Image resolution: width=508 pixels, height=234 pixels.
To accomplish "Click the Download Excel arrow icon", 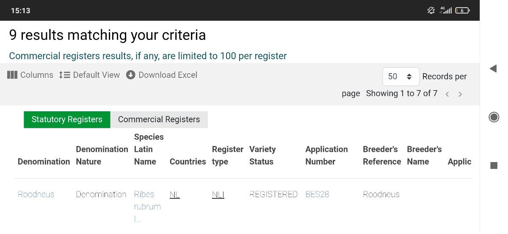I will pos(131,75).
